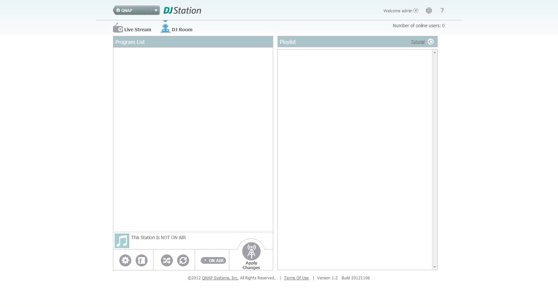Refresh the Playlist with the reload icon
Viewport: 558px width, 307px height.
coord(431,42)
